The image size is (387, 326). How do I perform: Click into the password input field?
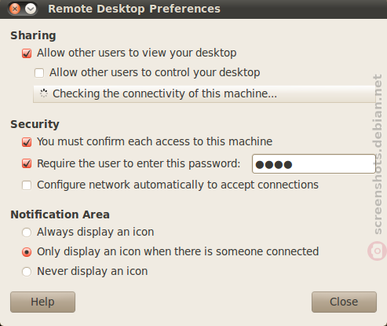click(314, 164)
